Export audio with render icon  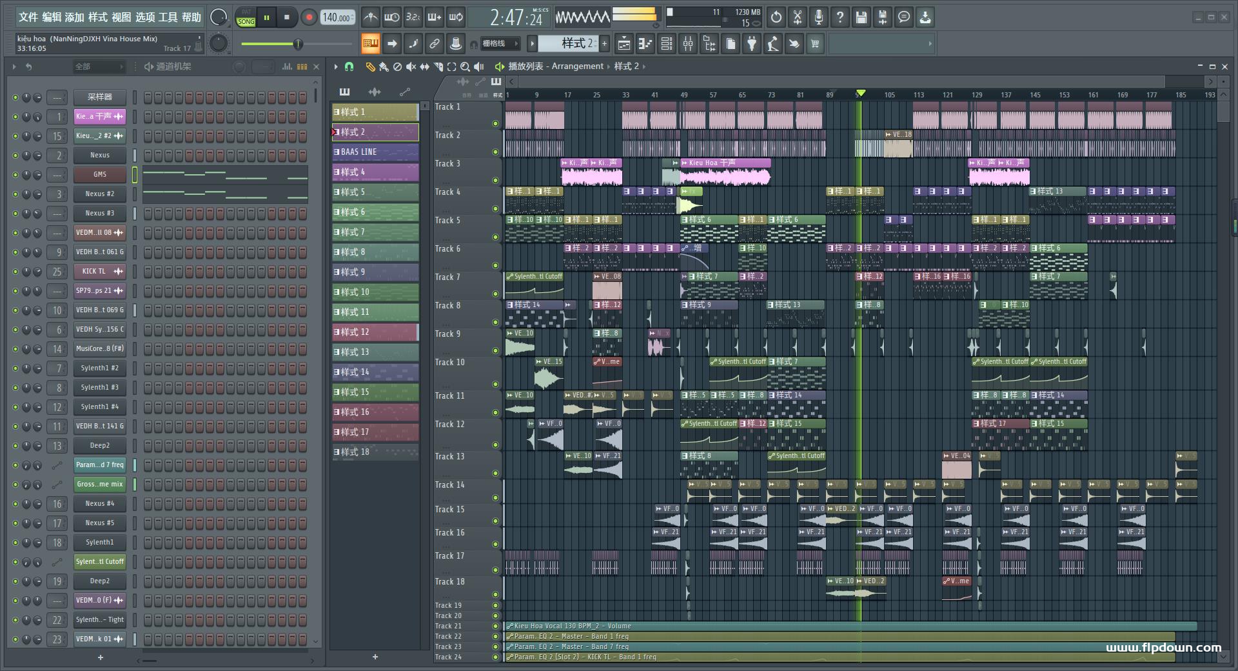[883, 17]
